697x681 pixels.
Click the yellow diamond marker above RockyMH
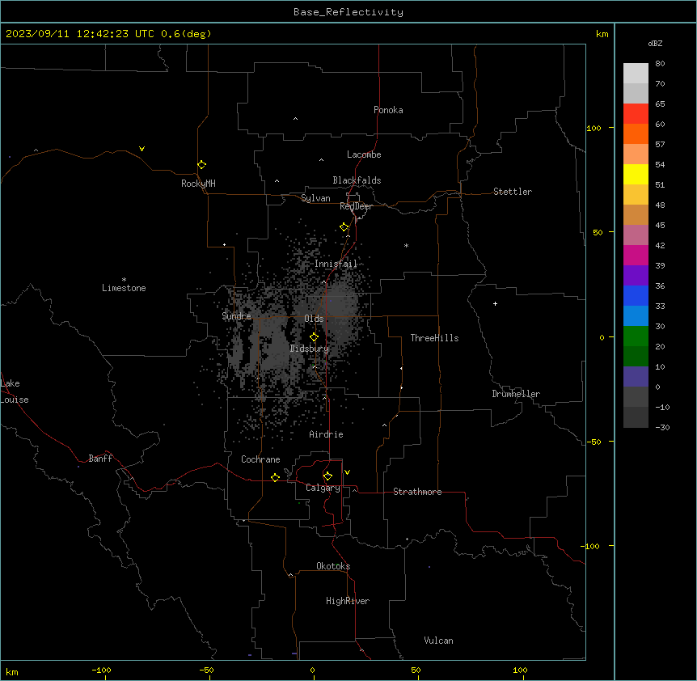201,165
